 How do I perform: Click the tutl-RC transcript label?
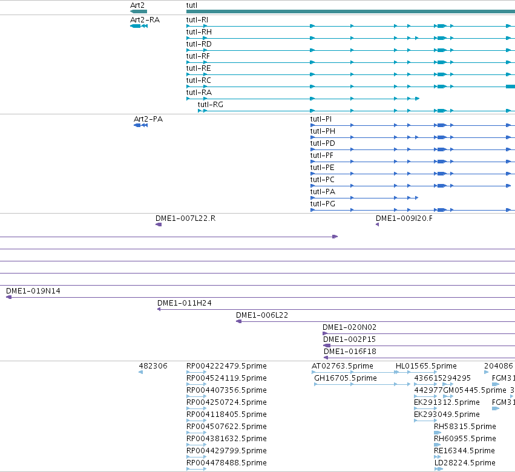pyautogui.click(x=198, y=80)
